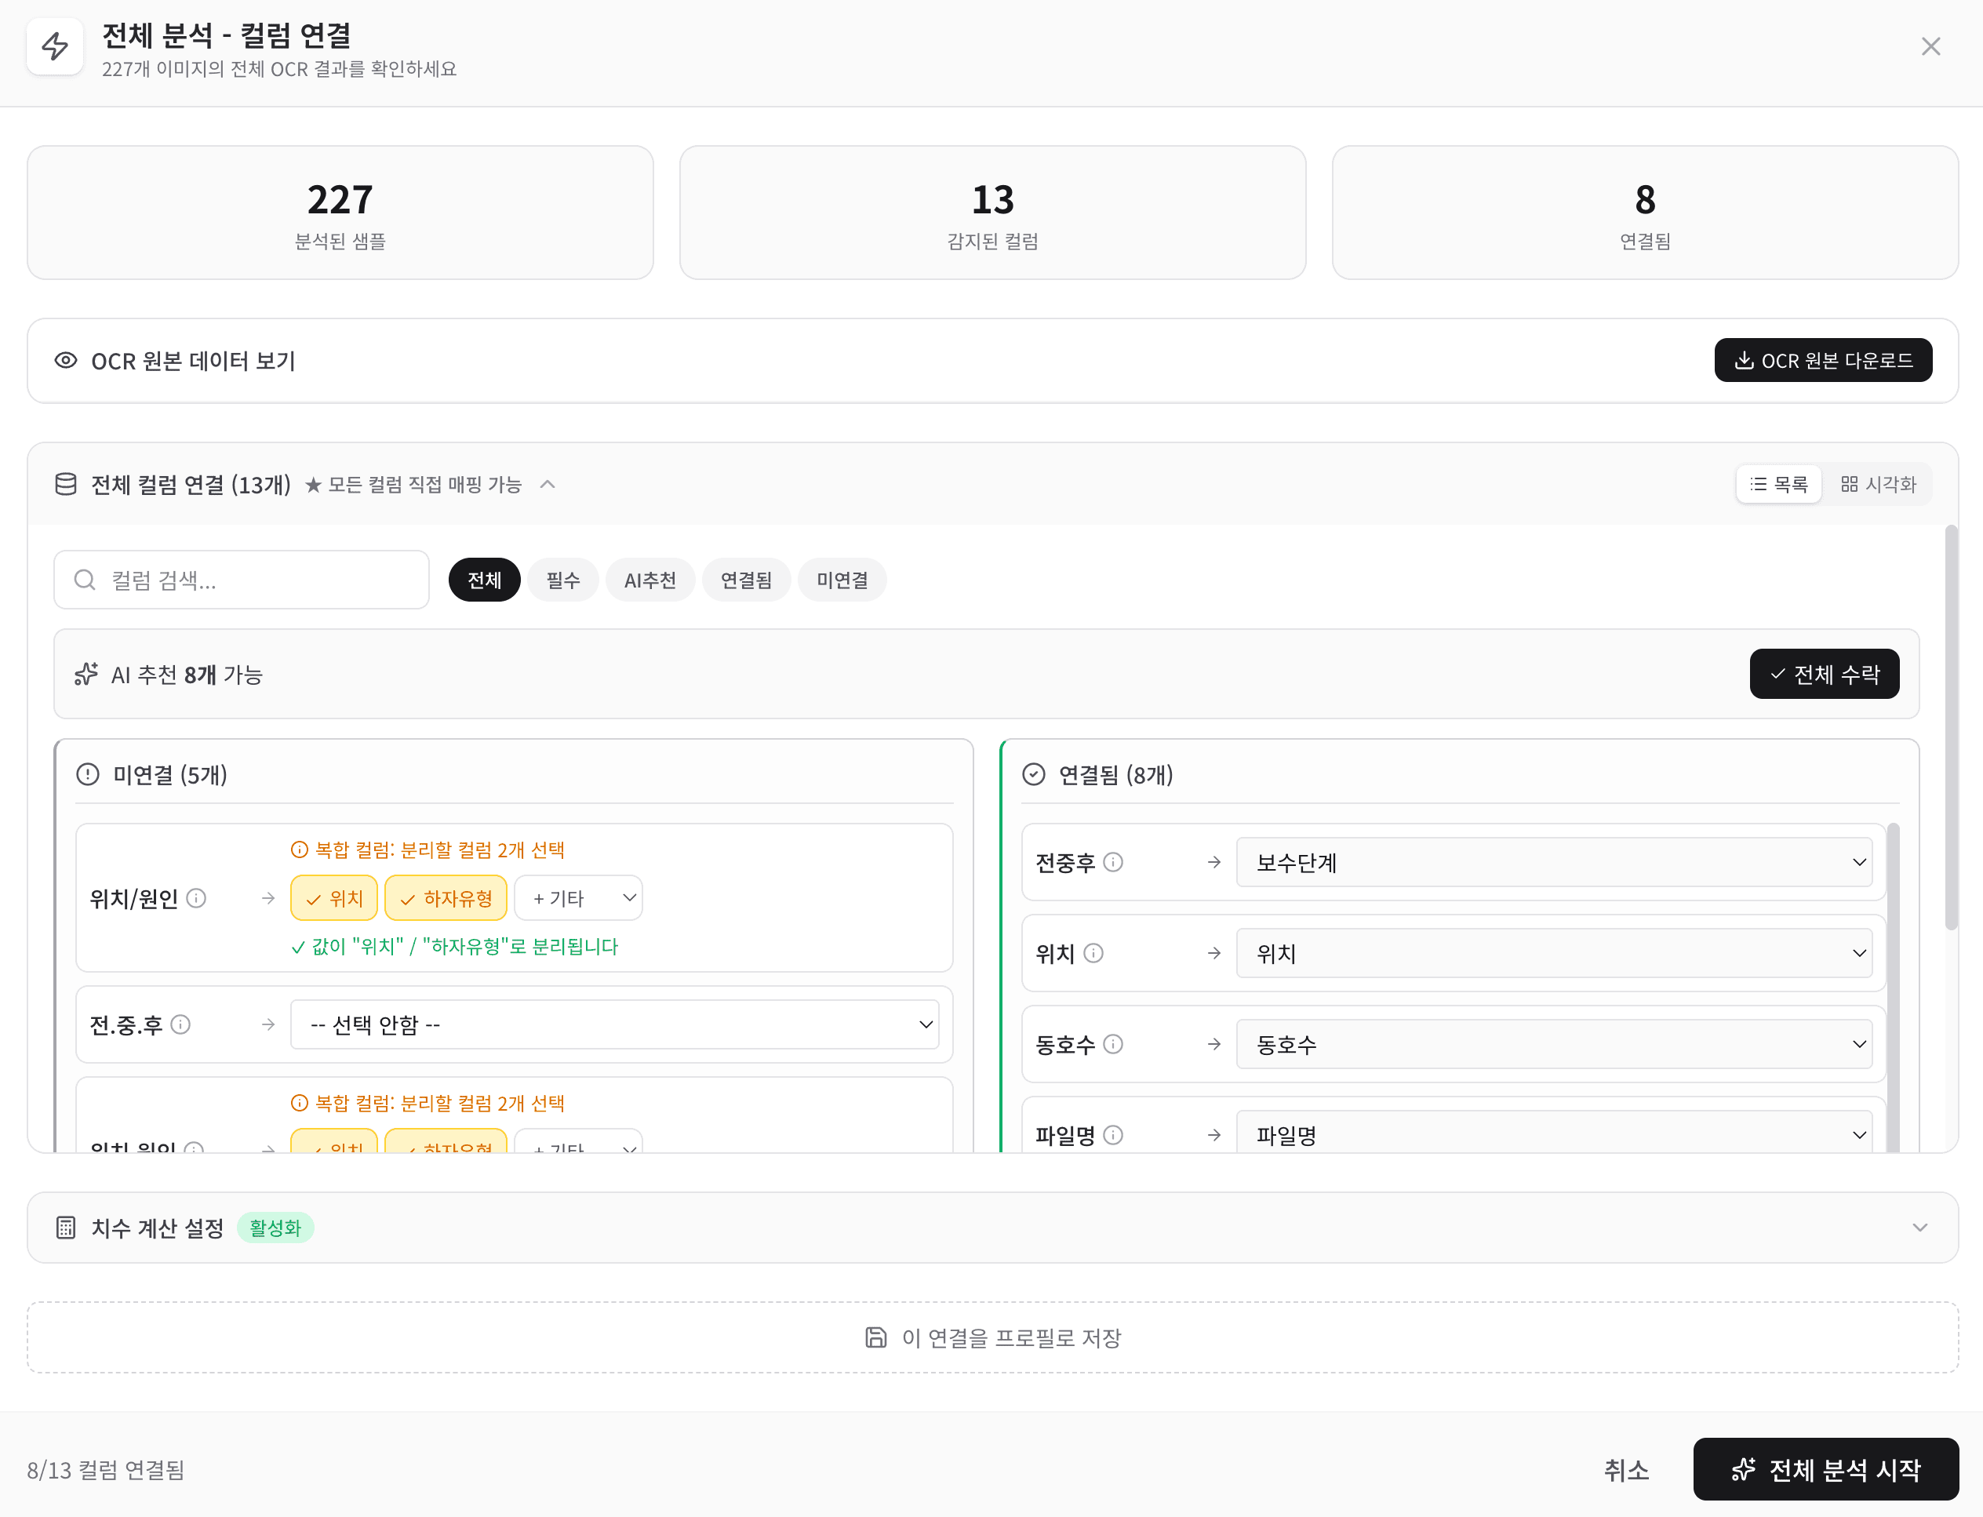Open the + 기타 dropdown in 위치/원인 row
Screen dimensions: 1983x1517
[579, 898]
